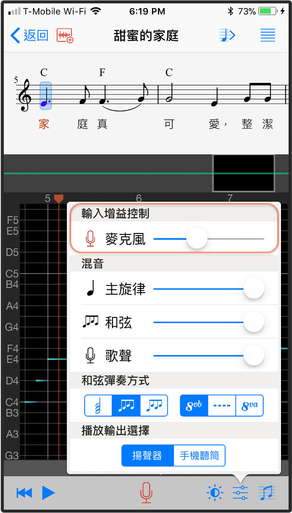The image size is (292, 513).
Task: Tap the red microphone record button
Action: click(146, 493)
